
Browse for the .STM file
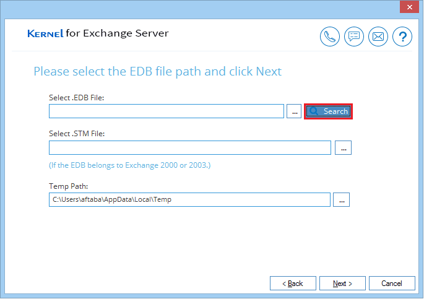343,147
